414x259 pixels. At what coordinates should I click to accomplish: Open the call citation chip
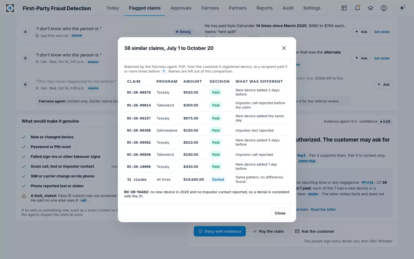(x=83, y=201)
